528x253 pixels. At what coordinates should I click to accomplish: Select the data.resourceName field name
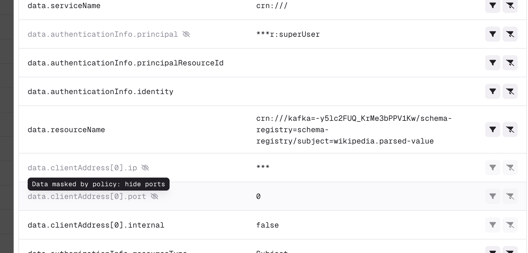[x=66, y=130]
